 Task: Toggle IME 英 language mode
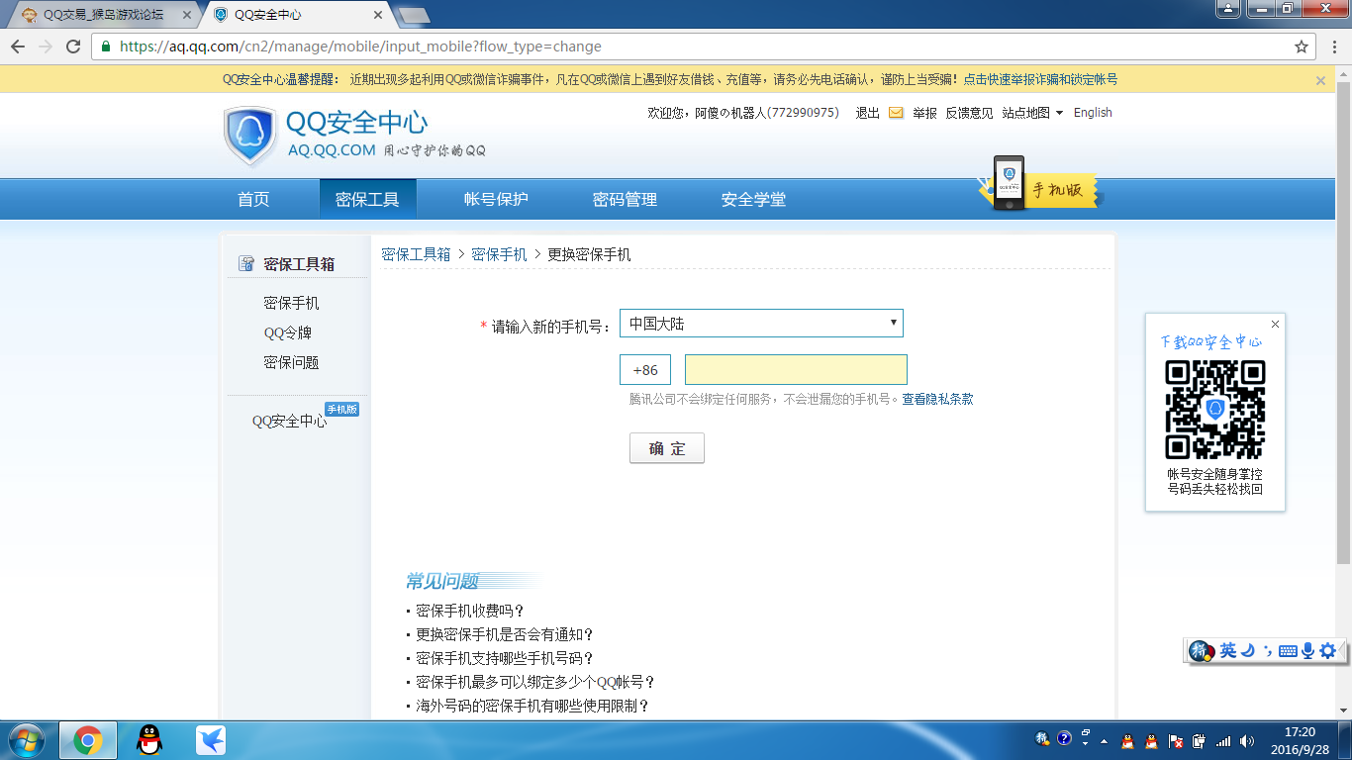(1228, 650)
